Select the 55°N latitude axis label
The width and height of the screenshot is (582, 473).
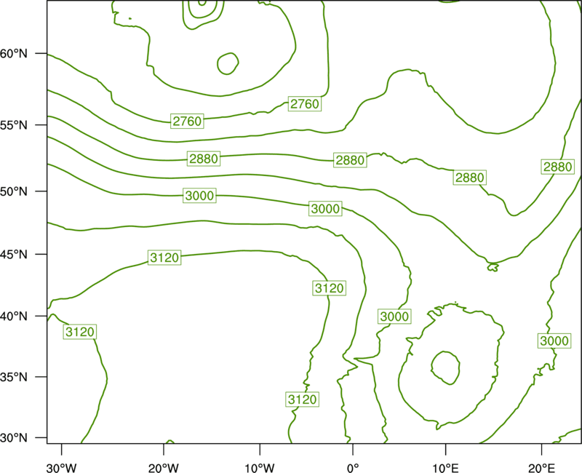[x=14, y=125]
